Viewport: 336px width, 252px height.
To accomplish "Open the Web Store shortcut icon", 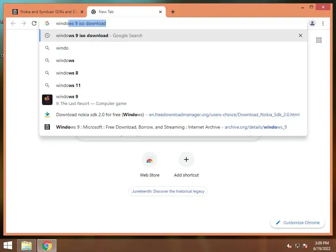I will pos(150,160).
